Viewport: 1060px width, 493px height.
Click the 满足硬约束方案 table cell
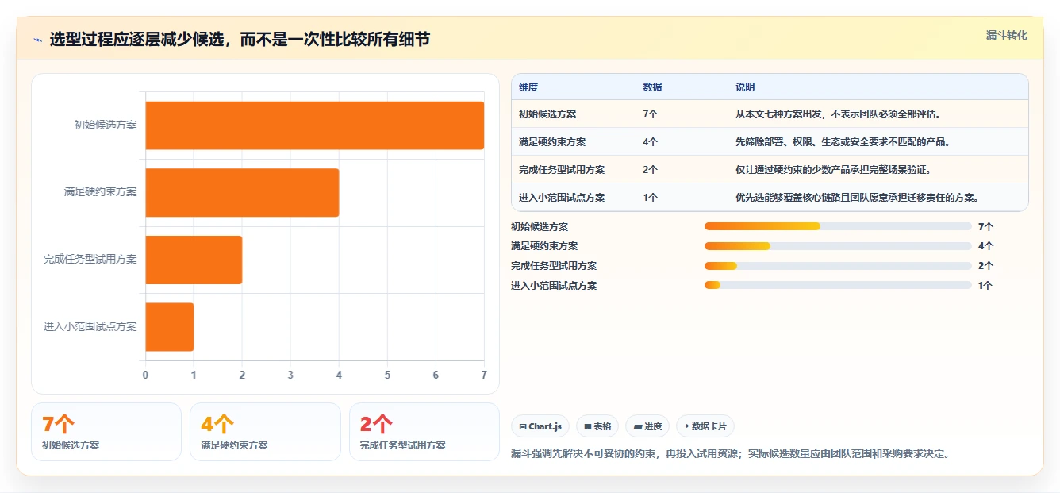pyautogui.click(x=552, y=142)
